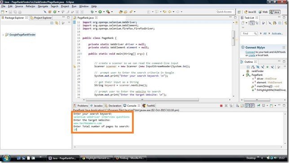Viewport: 289px width, 163px height.
Task: Click the green Run button icon
Action: tap(100, 12)
